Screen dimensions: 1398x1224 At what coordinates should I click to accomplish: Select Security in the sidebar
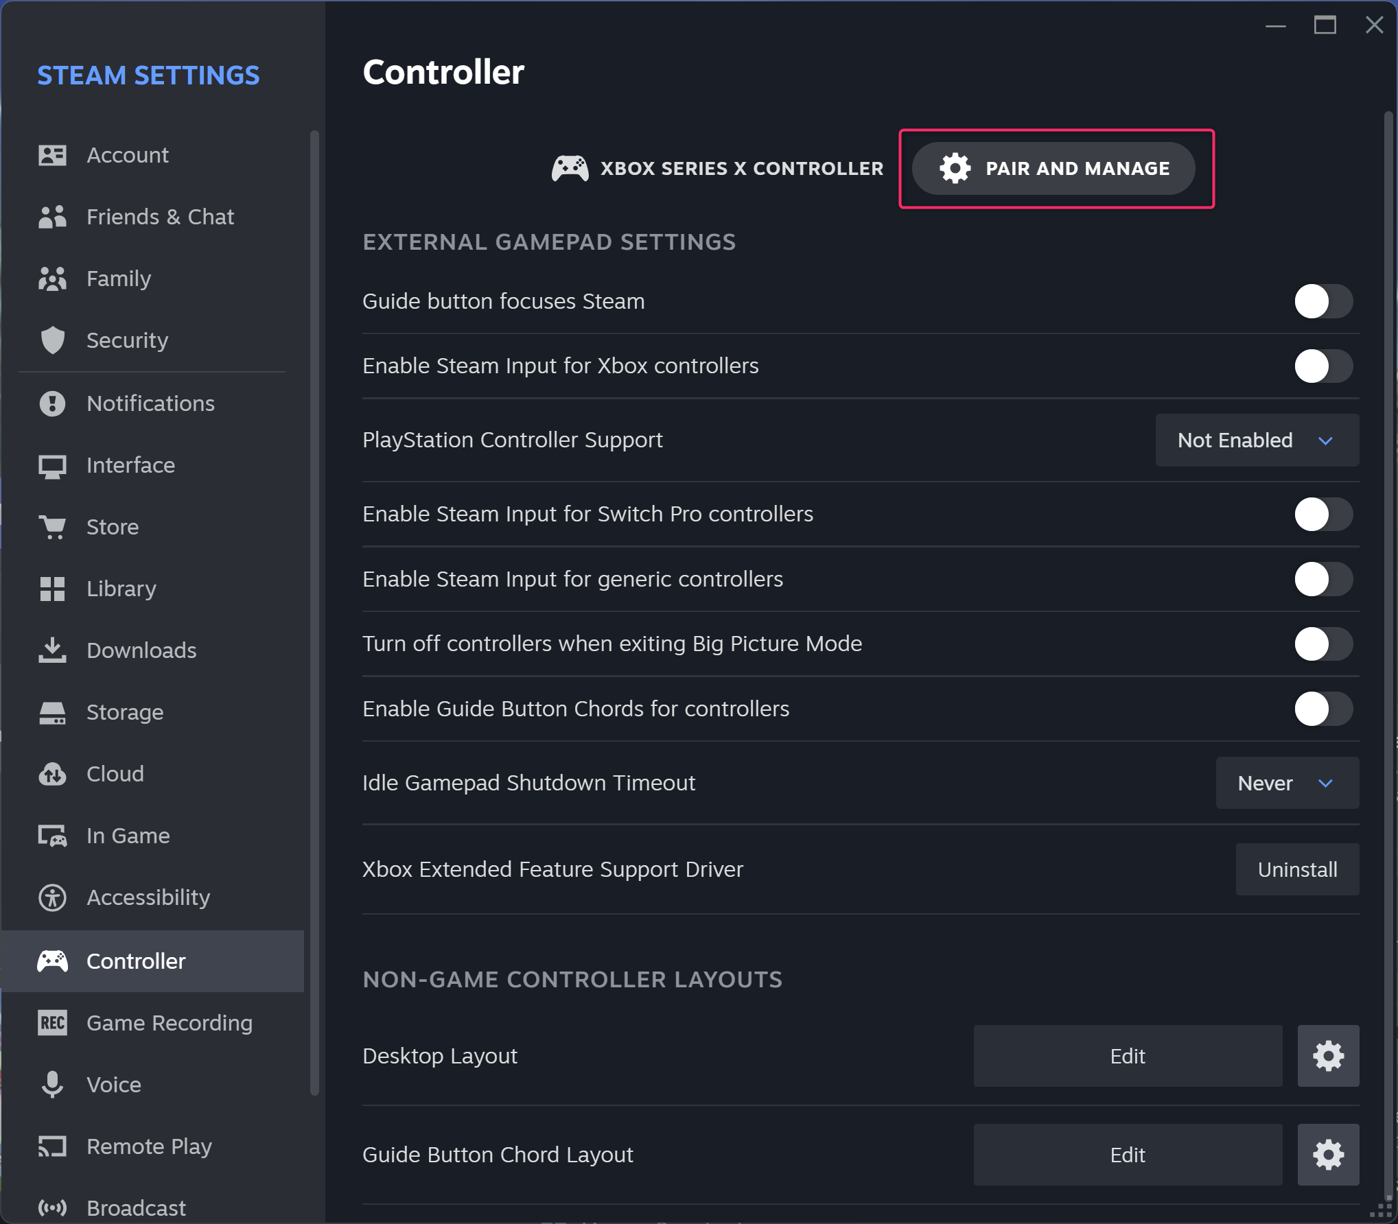coord(152,340)
